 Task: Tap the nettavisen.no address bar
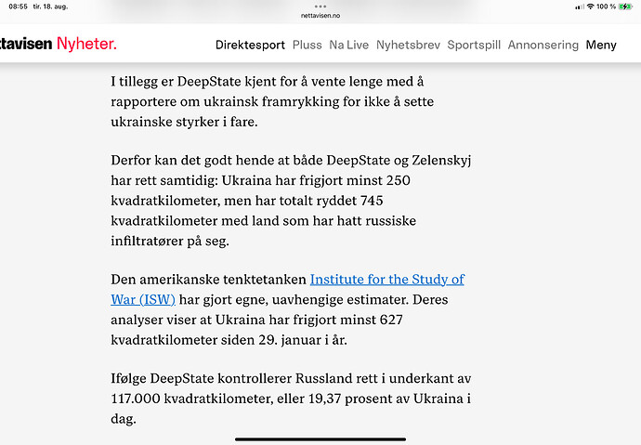click(x=320, y=16)
